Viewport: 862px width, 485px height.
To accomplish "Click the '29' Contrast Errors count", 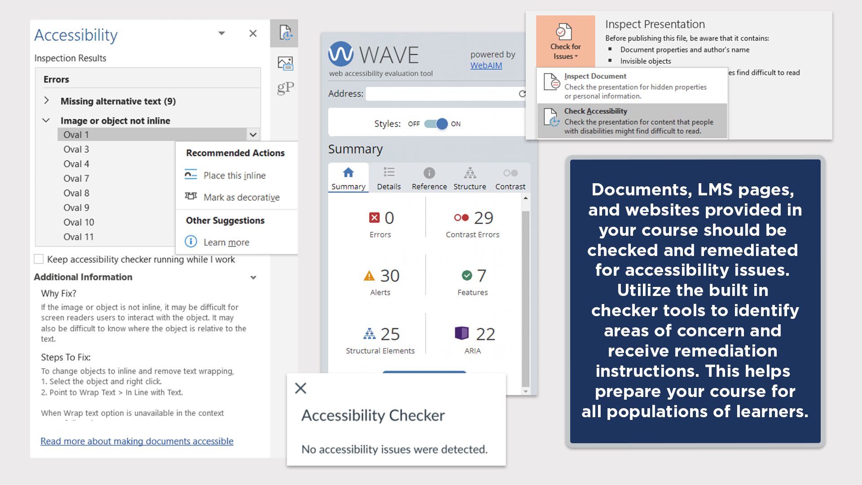I will pos(484,218).
